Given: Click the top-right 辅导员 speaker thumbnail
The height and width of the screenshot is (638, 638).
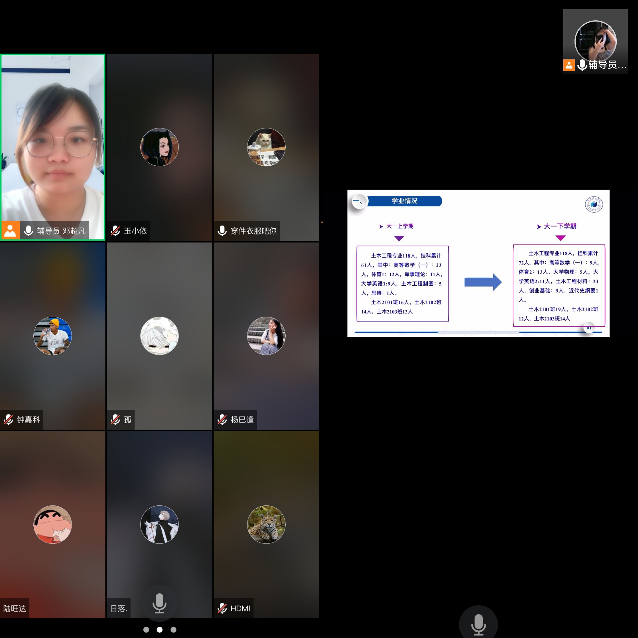Looking at the screenshot, I should 595,41.
